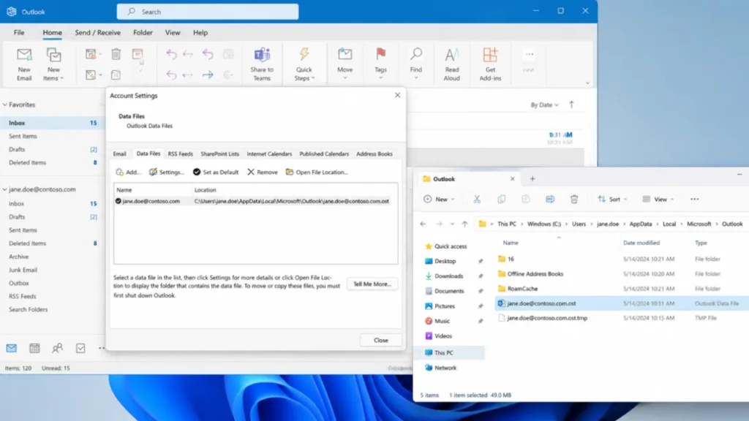Screen dimensions: 749x421
Task: Open People contacts icon in Outlook
Action: tap(57, 348)
